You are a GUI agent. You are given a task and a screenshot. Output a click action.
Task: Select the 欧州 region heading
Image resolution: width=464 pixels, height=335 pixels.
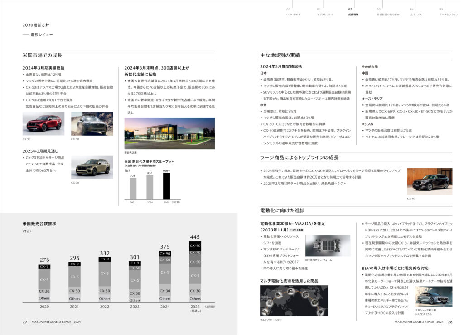(263, 105)
